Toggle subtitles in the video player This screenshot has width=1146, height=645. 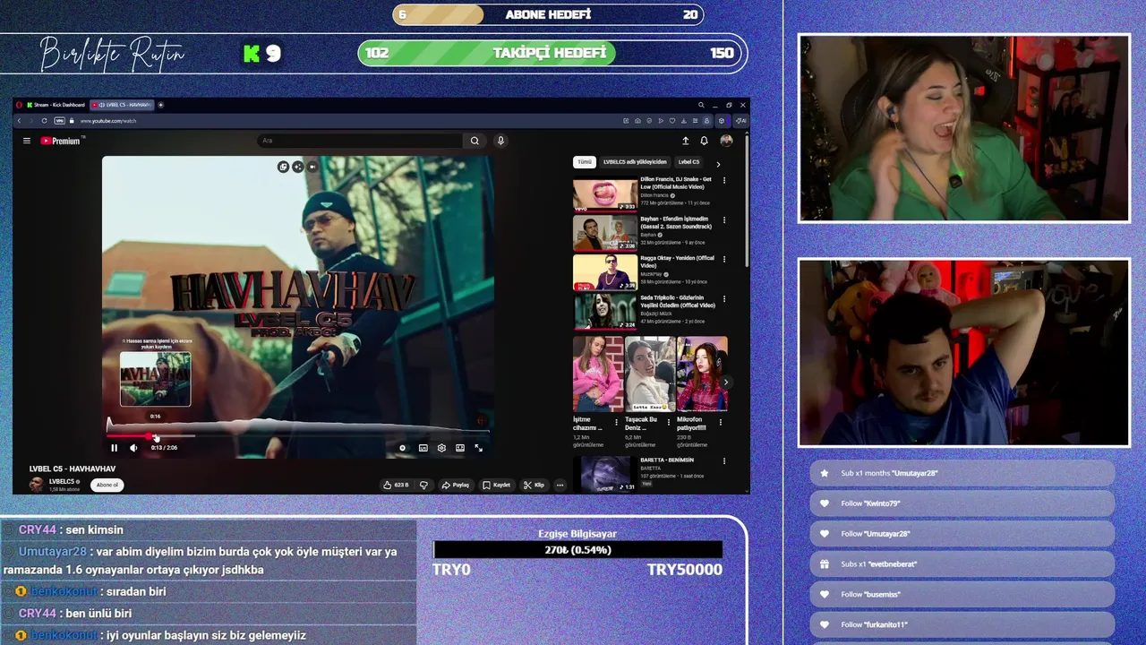(423, 448)
